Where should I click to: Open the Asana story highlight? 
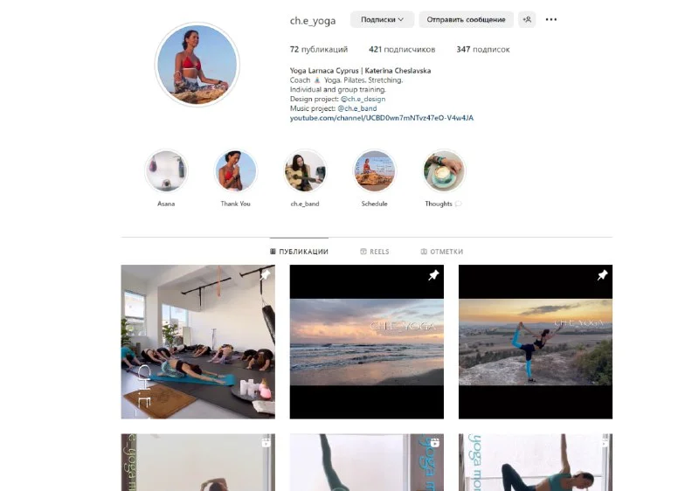[166, 171]
